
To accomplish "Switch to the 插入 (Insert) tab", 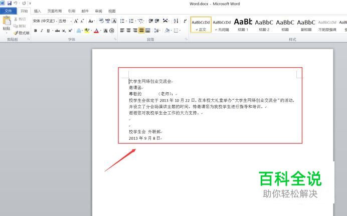I will coord(38,11).
